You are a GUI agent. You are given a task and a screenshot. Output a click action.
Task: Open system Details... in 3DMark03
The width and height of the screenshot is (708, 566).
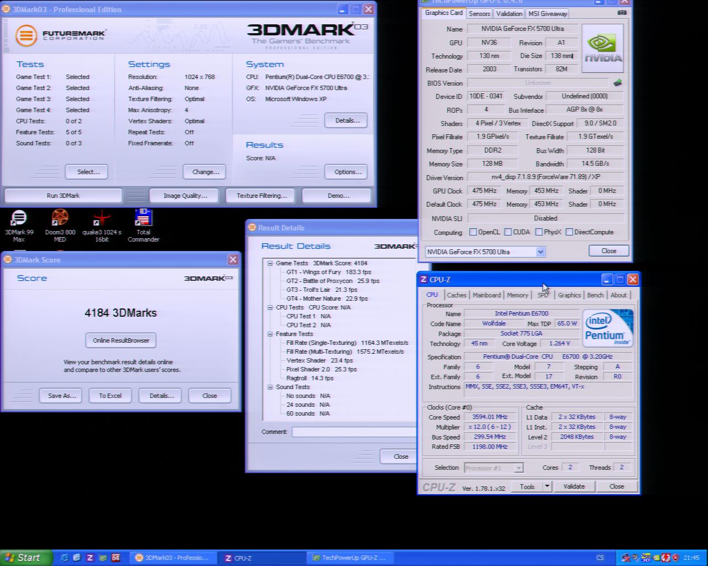(346, 120)
